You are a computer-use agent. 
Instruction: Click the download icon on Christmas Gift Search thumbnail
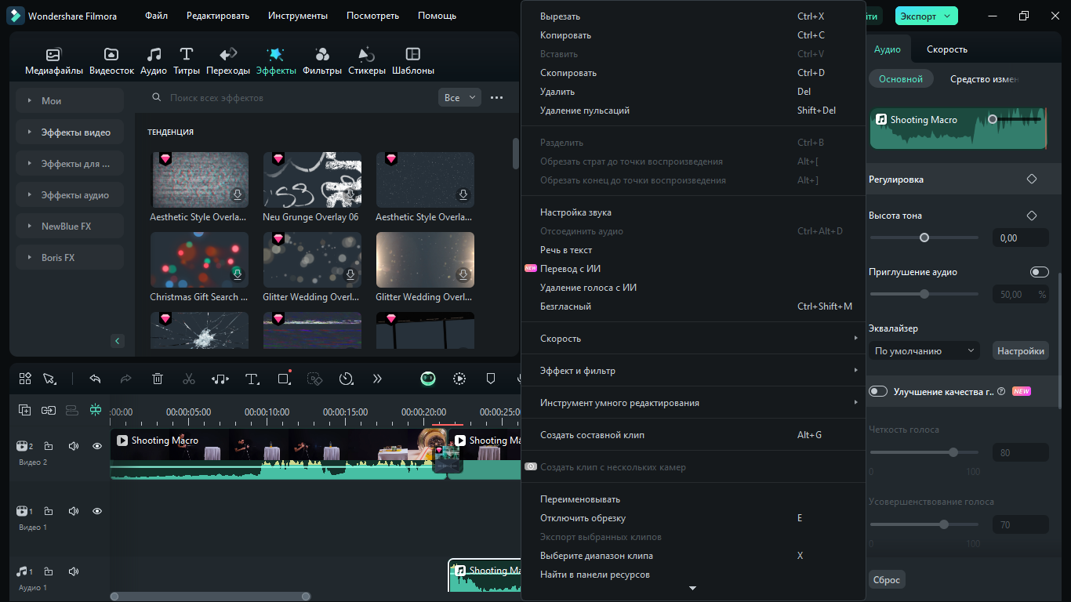[237, 274]
